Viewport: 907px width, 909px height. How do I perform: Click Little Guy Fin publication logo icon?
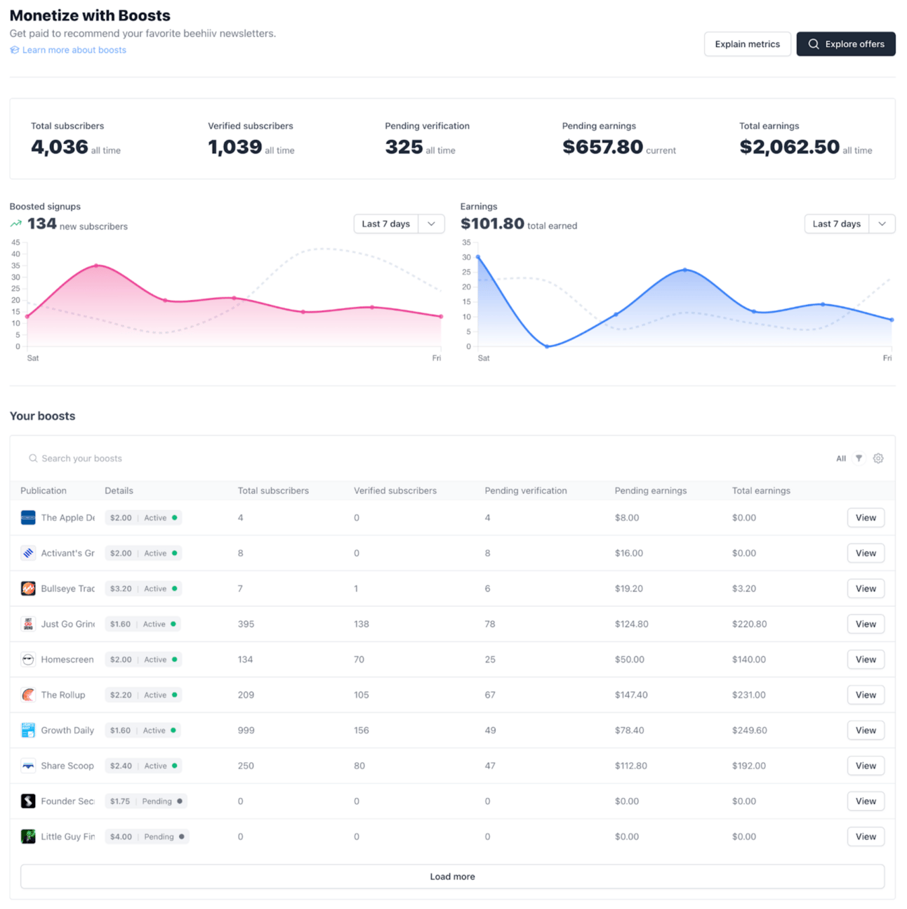28,837
